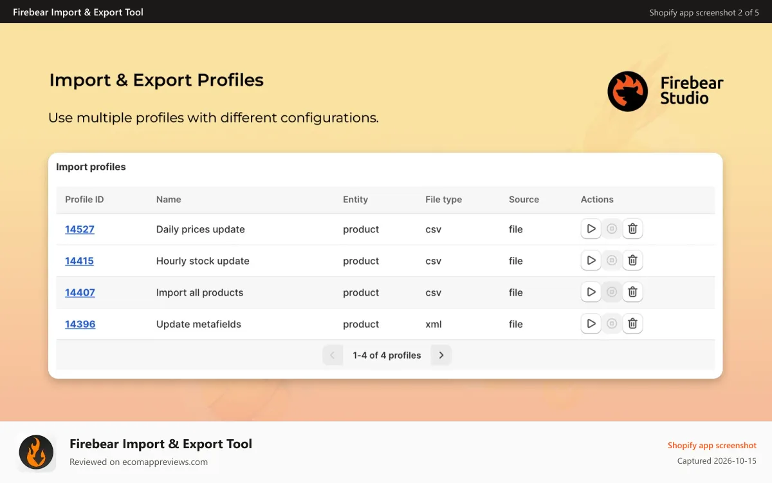Viewport: 772px width, 483px height.
Task: Run the Update metafields profile
Action: [591, 323]
